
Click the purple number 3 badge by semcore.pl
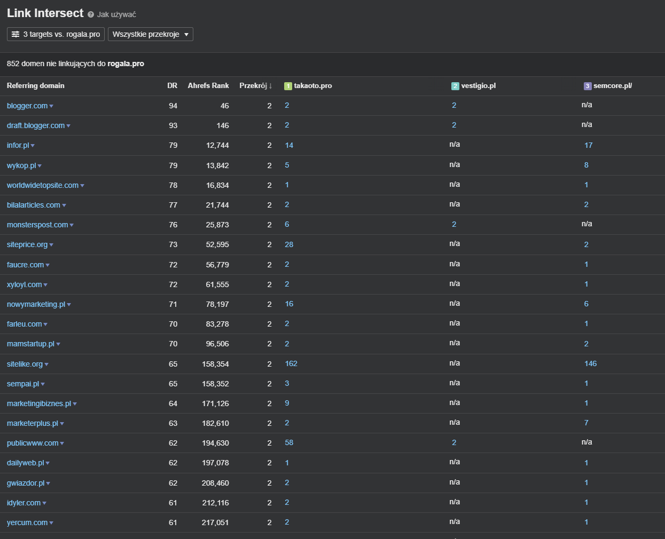pyautogui.click(x=588, y=86)
